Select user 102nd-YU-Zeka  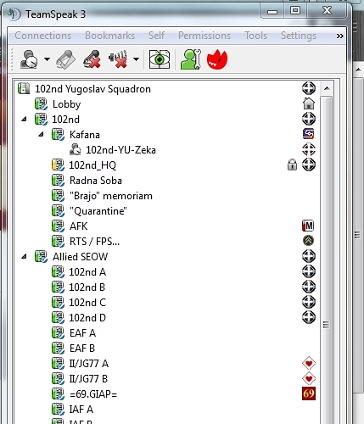point(120,150)
